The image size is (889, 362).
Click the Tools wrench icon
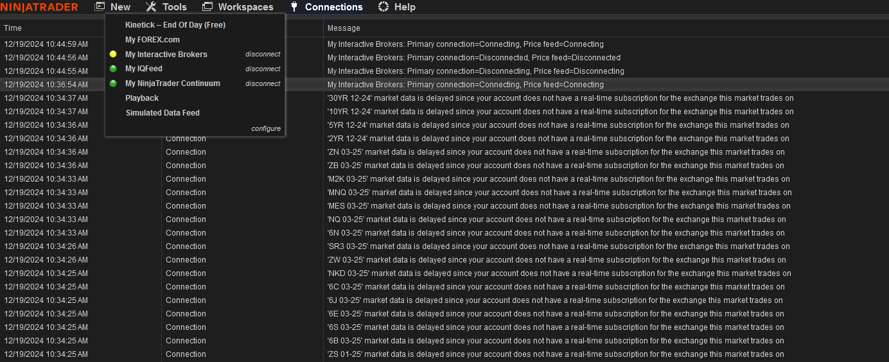coord(151,7)
